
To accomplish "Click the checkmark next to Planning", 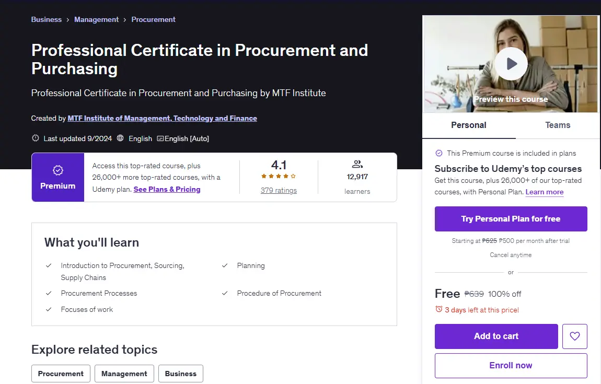I will (x=225, y=265).
